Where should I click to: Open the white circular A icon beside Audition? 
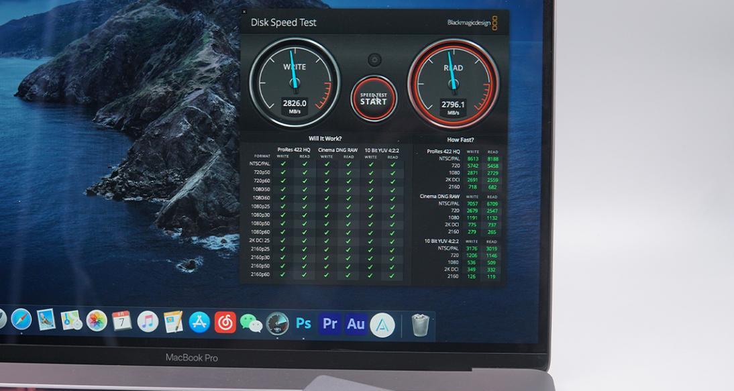pyautogui.click(x=382, y=325)
